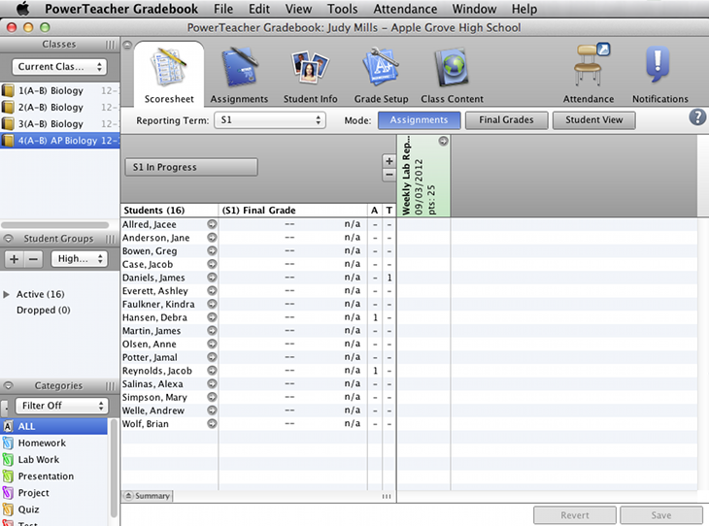This screenshot has width=709, height=526.
Task: Select 2(A-B) Biology class
Action: coord(59,108)
